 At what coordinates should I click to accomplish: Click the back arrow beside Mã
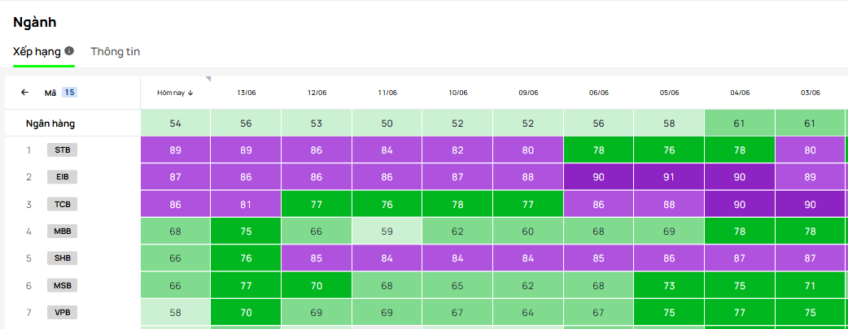coord(24,93)
